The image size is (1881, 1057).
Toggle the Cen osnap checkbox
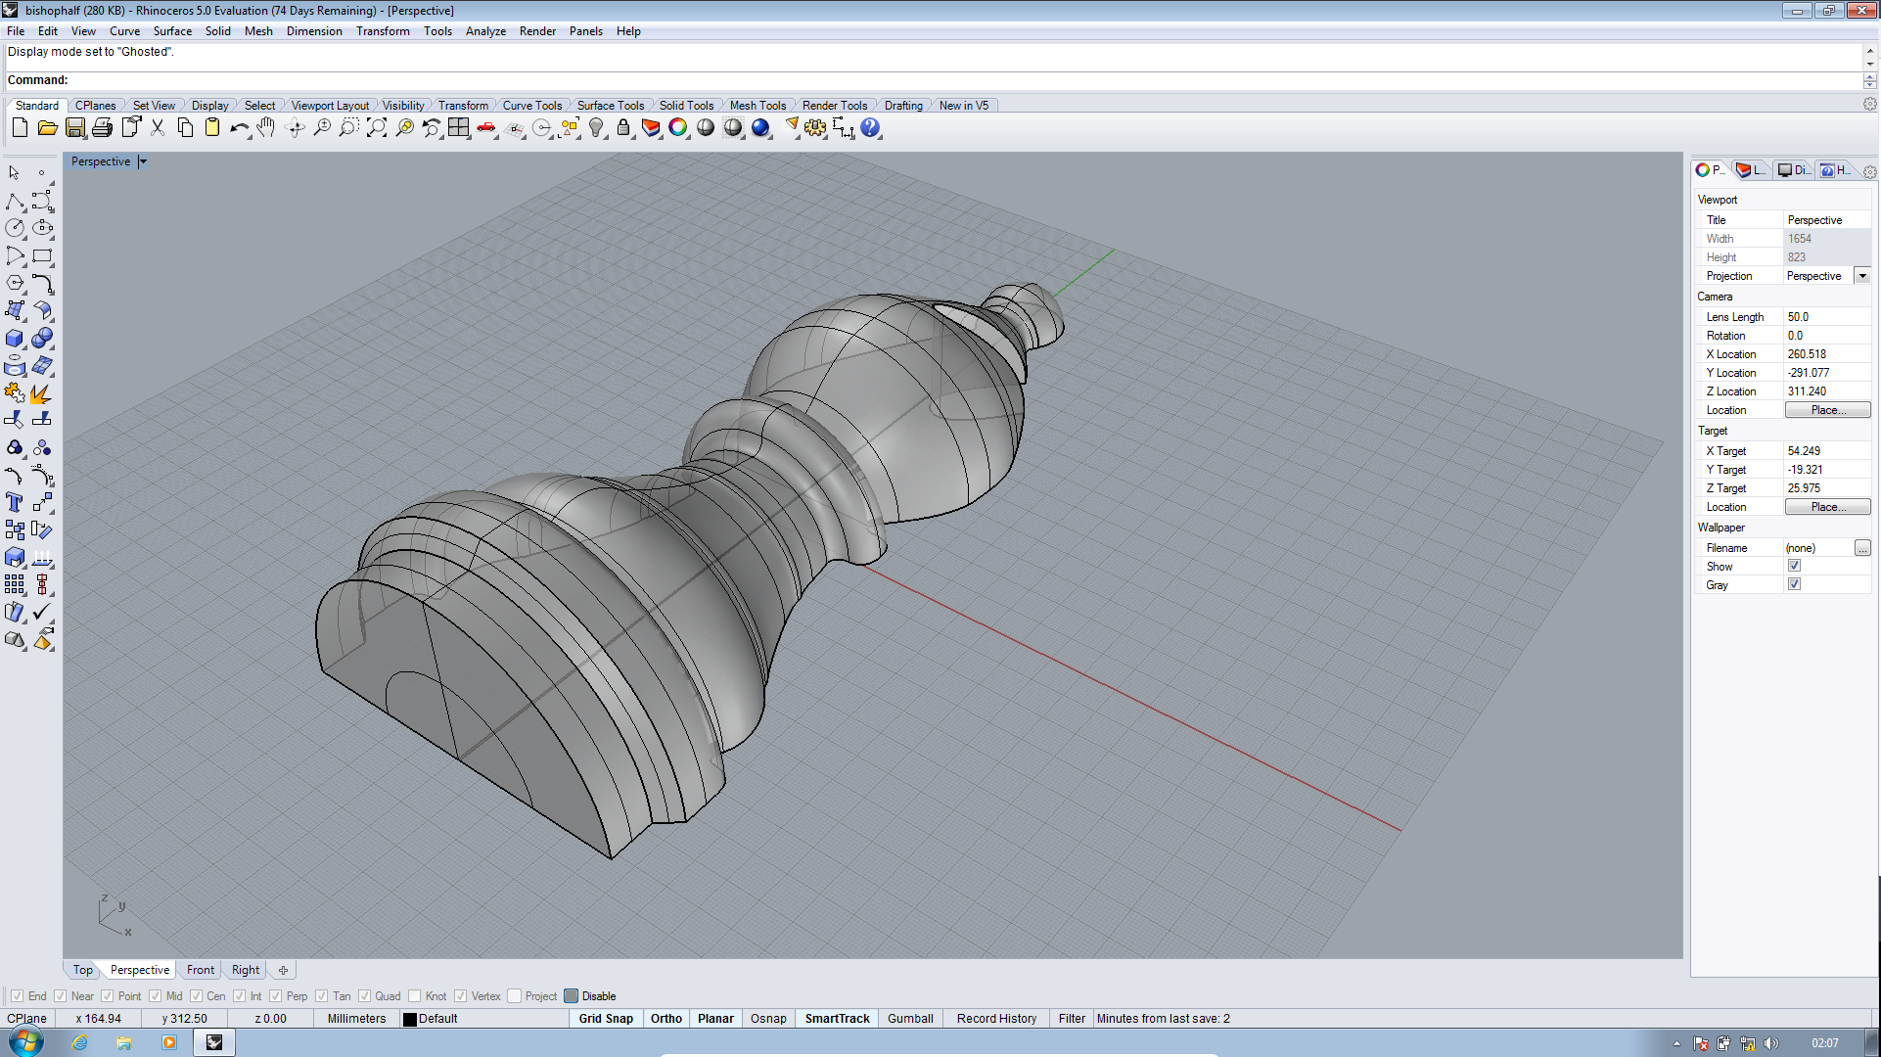pos(197,996)
